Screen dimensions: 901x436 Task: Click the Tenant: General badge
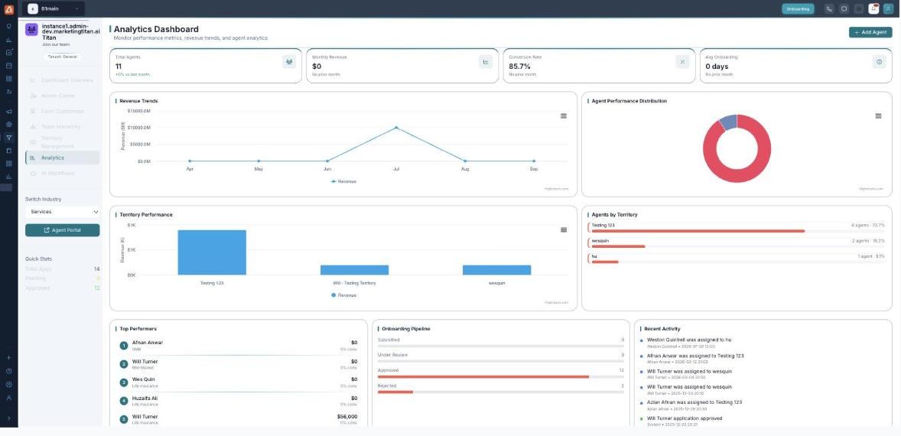pos(62,57)
